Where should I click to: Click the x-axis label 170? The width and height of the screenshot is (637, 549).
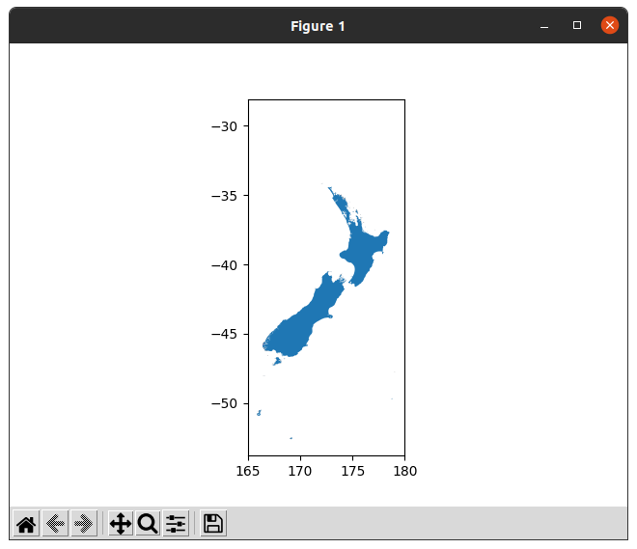[x=300, y=471]
